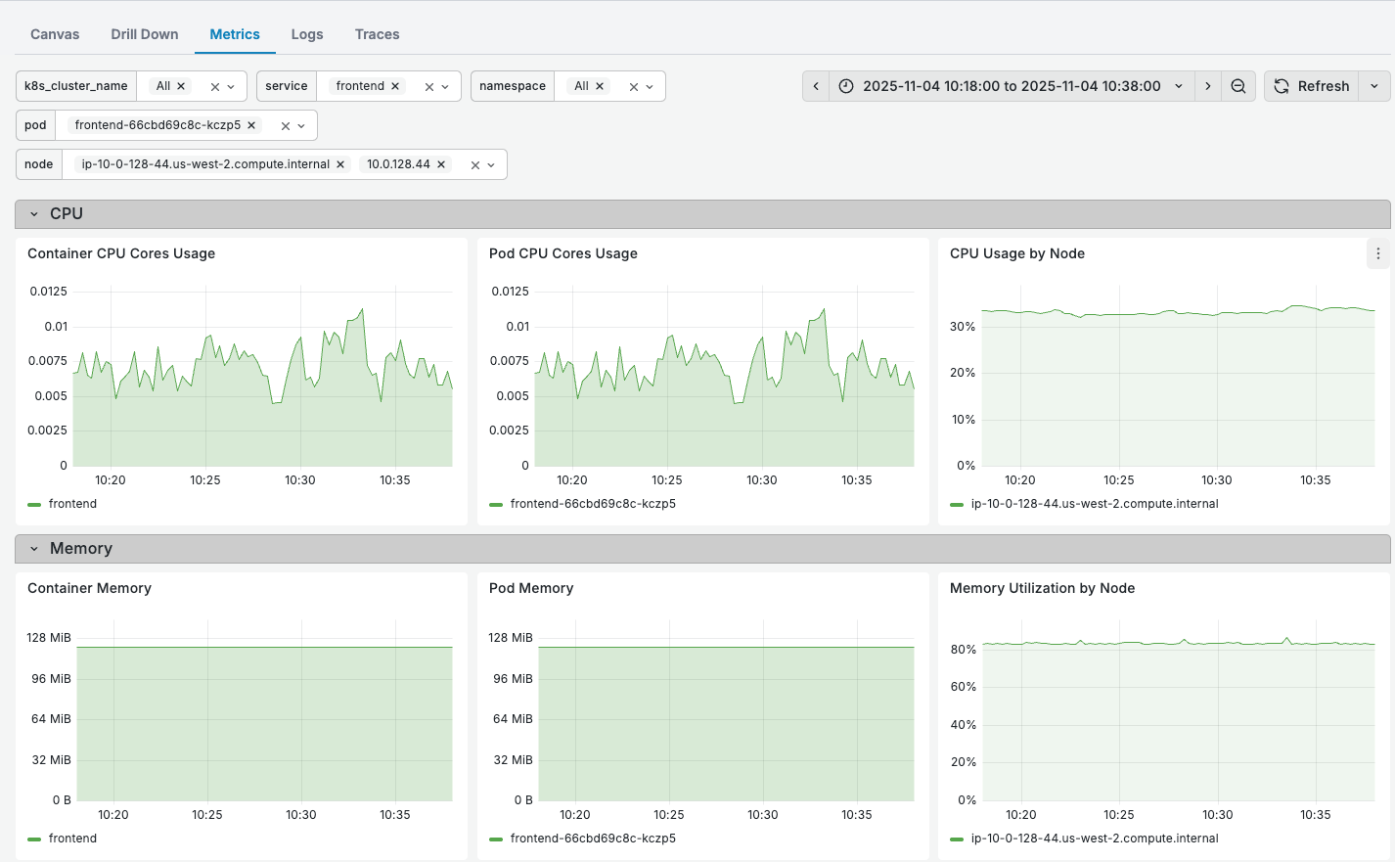Screen dimensions: 1395x862
Task: Clear all node filter values
Action: click(475, 165)
